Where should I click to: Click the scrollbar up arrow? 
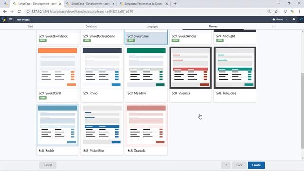click(303, 32)
